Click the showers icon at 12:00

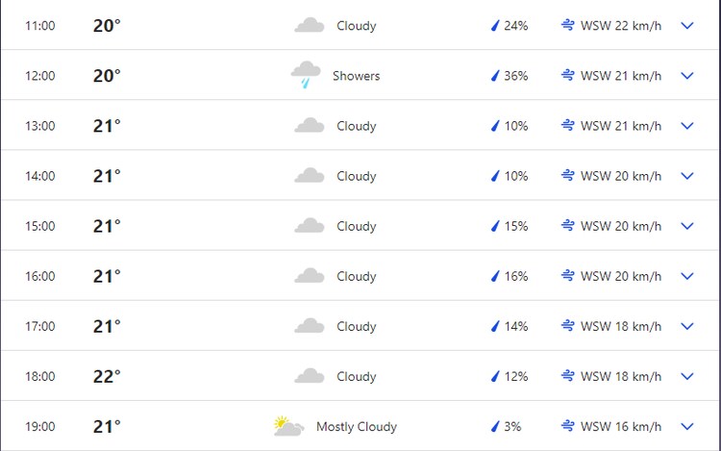(x=306, y=75)
